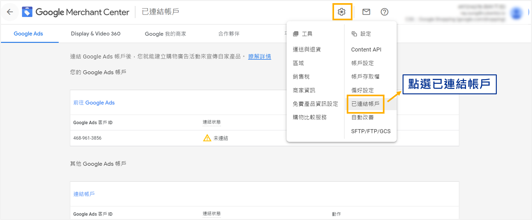Open Content API in settings menu
Image resolution: width=532 pixels, height=220 pixels.
366,49
